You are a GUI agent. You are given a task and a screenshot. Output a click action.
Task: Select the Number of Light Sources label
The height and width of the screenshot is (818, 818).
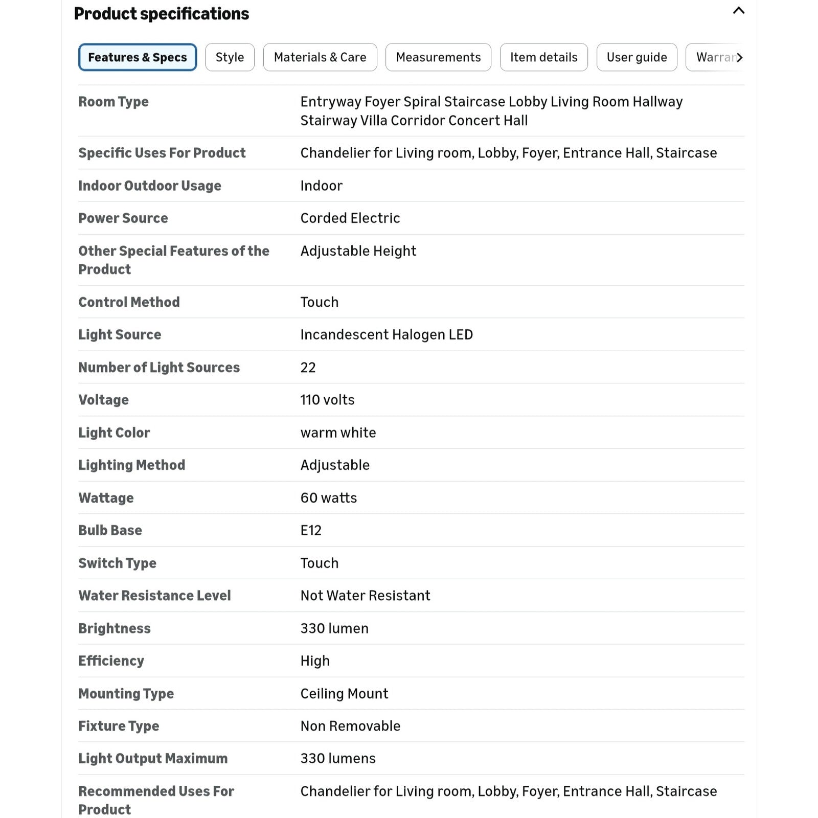(159, 368)
